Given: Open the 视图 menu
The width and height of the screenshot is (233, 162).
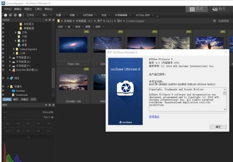Looking at the screenshot, I should 28,9.
